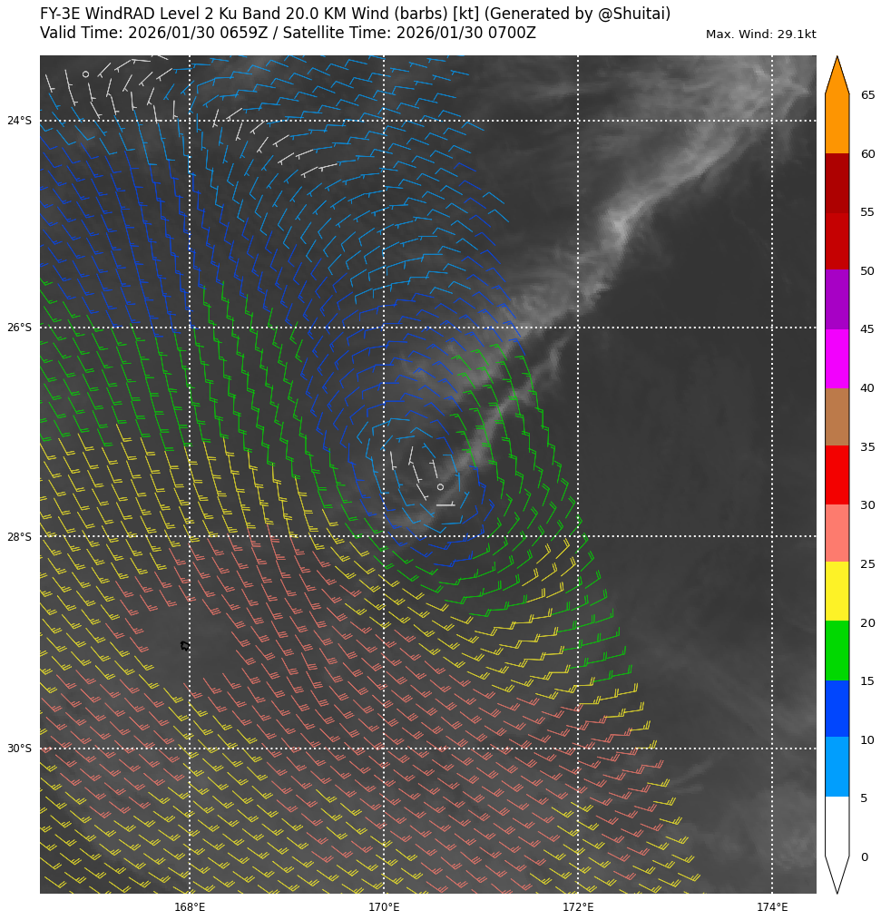Click the brown 35–40 kt colorbar band

pyautogui.click(x=837, y=416)
